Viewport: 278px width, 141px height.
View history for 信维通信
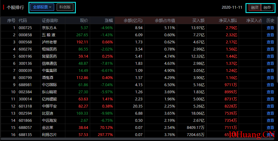(x=270, y=64)
